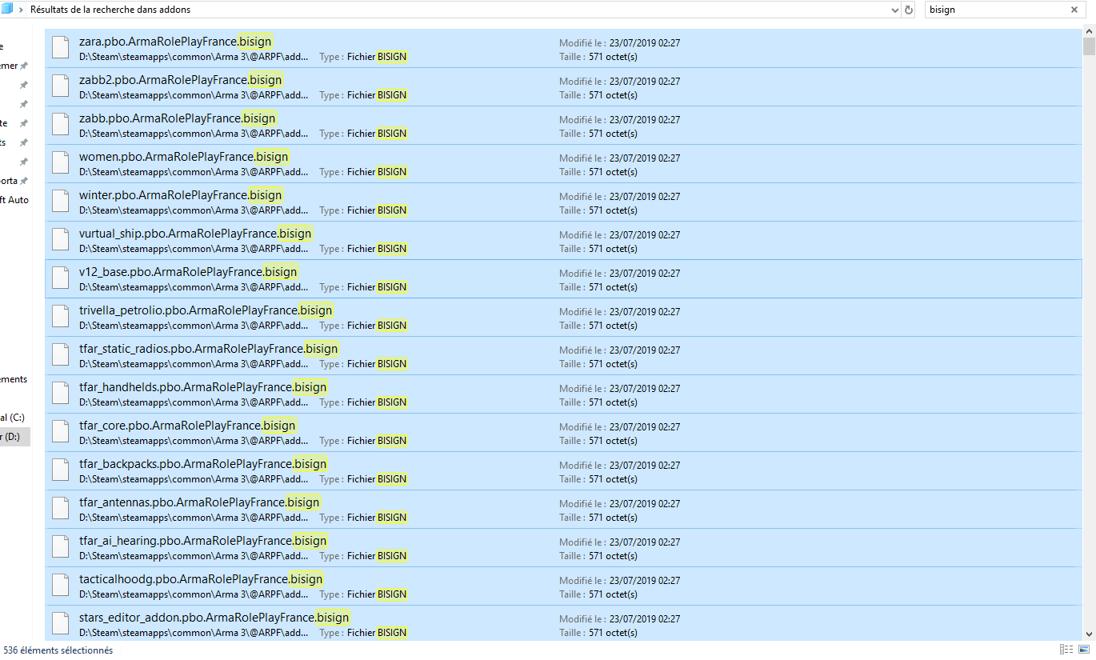Click 'Fichier BISIGN' type in the women.pbo row
The image size is (1096, 660).
point(377,172)
